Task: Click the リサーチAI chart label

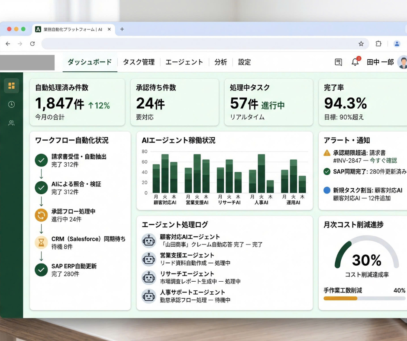Action: click(x=229, y=203)
